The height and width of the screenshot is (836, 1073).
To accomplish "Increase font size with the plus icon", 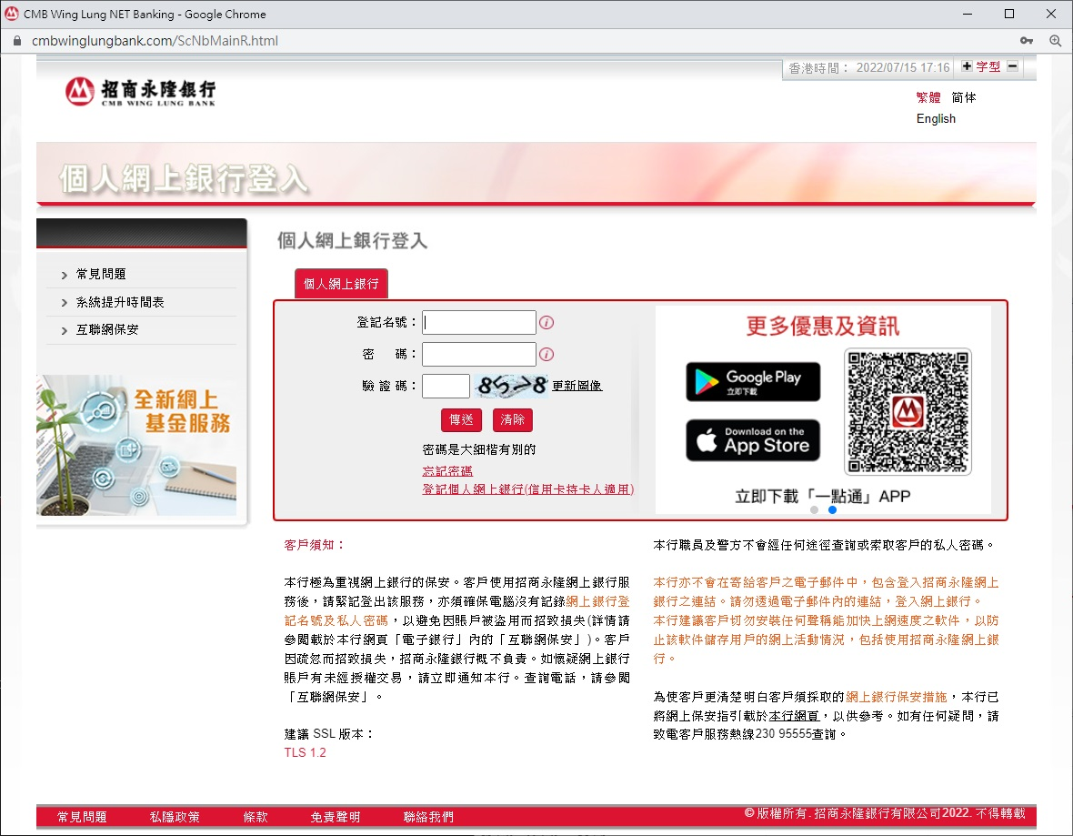I will 967,66.
